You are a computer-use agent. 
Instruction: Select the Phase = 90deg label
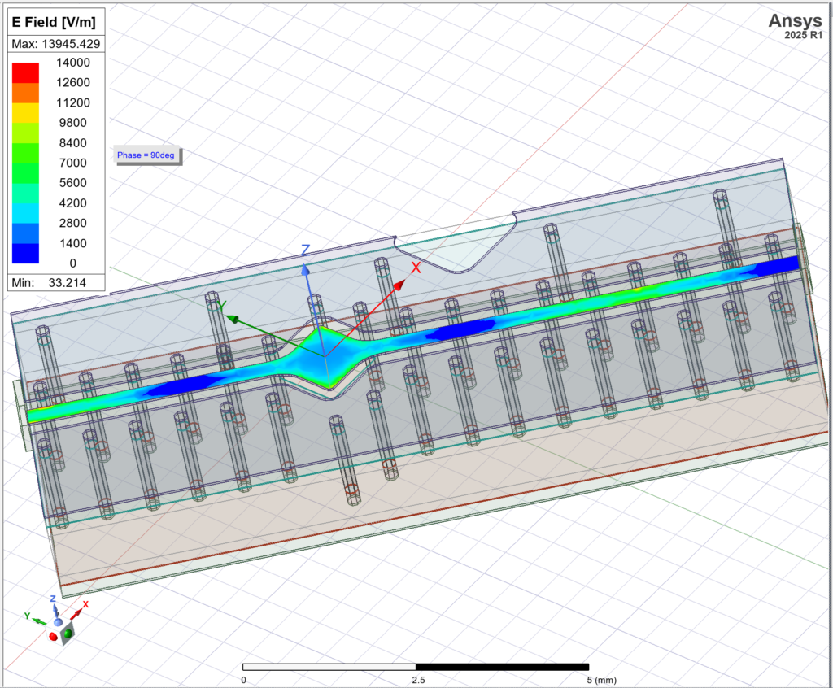coord(148,155)
